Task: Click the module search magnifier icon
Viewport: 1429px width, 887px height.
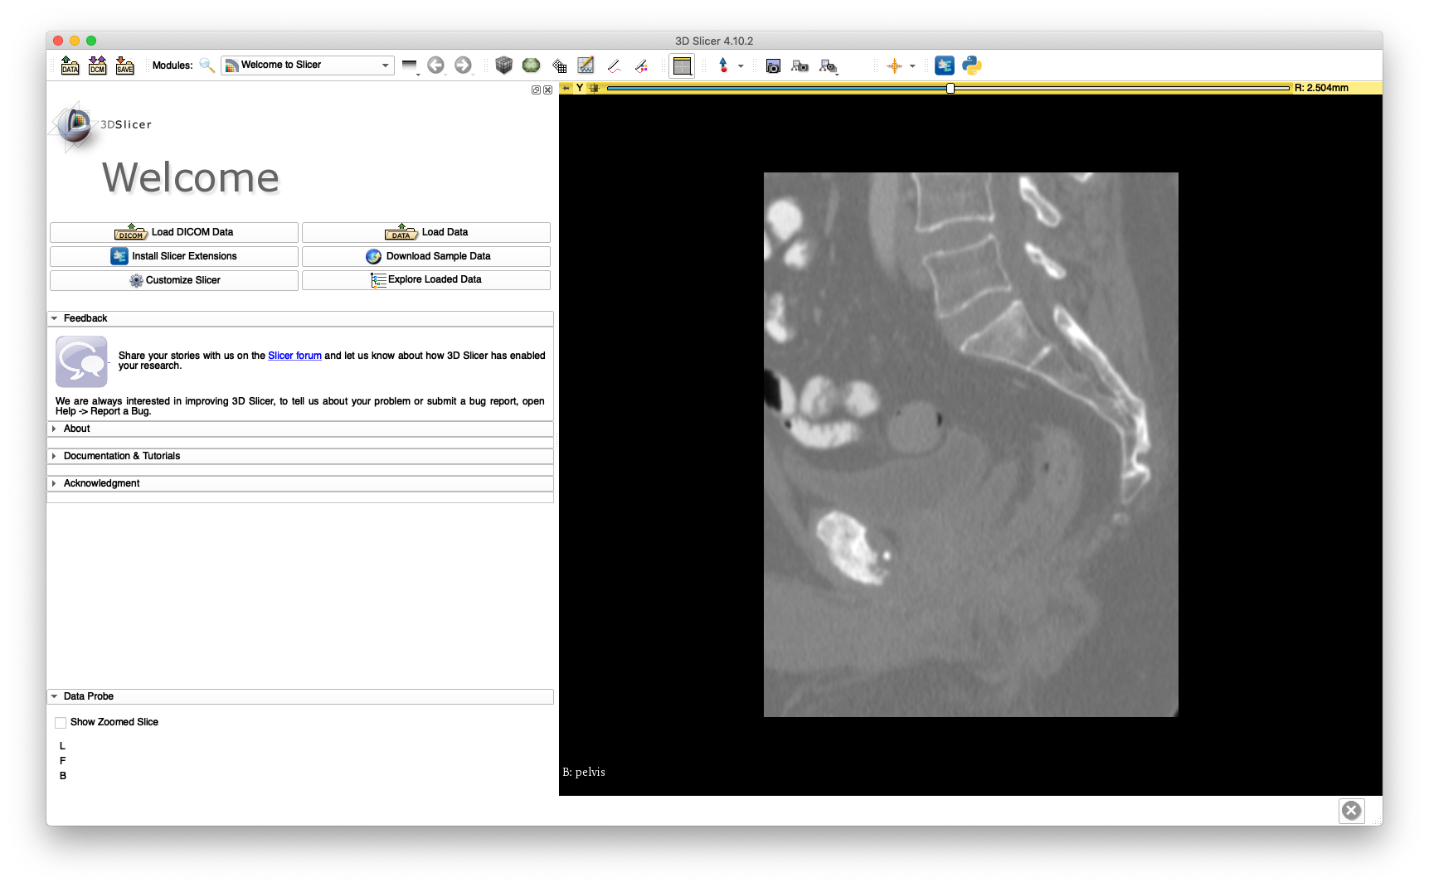Action: click(207, 65)
